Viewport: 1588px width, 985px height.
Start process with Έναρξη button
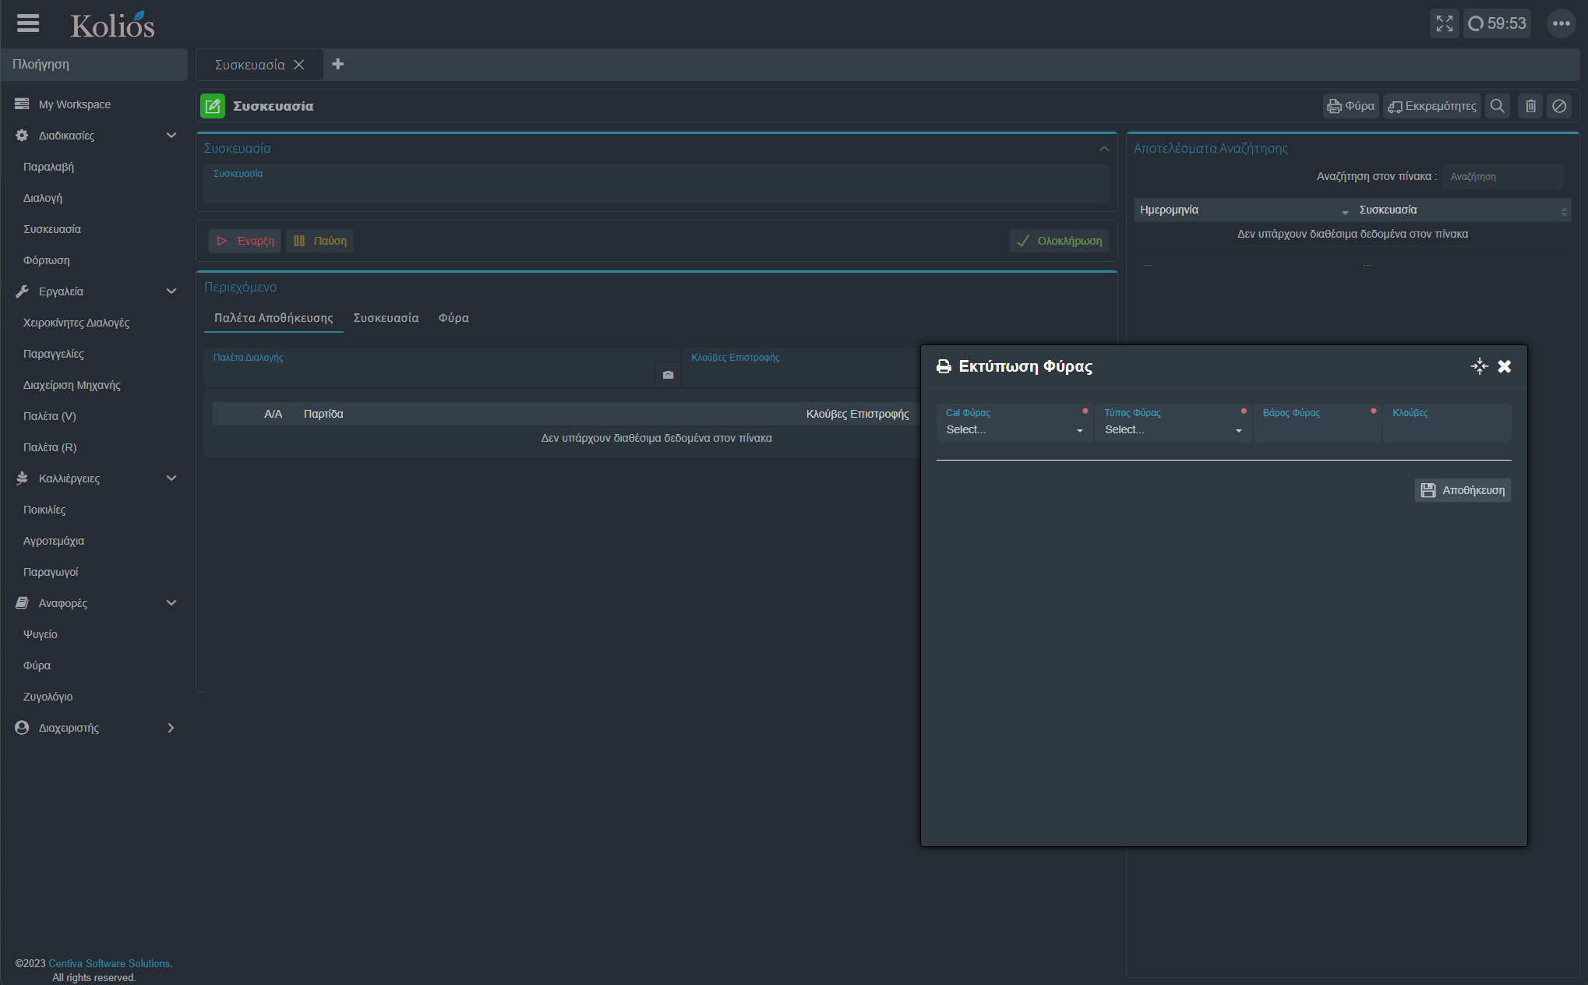245,241
